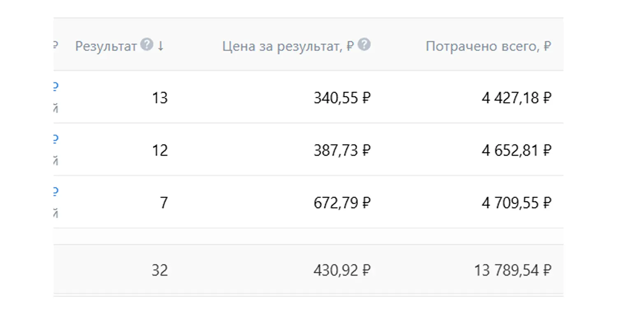Image resolution: width=617 pixels, height=322 pixels.
Task: Click the Цена за результат column header
Action: tap(288, 46)
